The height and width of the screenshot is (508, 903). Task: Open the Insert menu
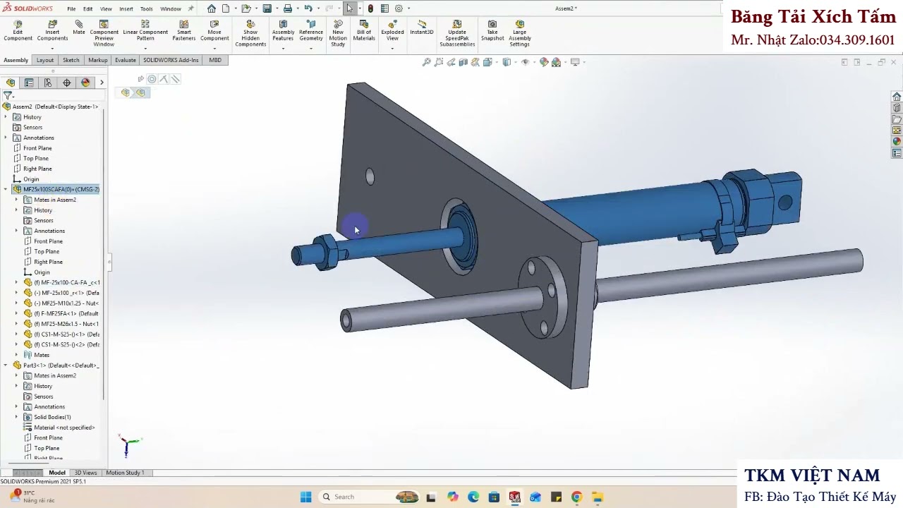pyautogui.click(x=126, y=9)
